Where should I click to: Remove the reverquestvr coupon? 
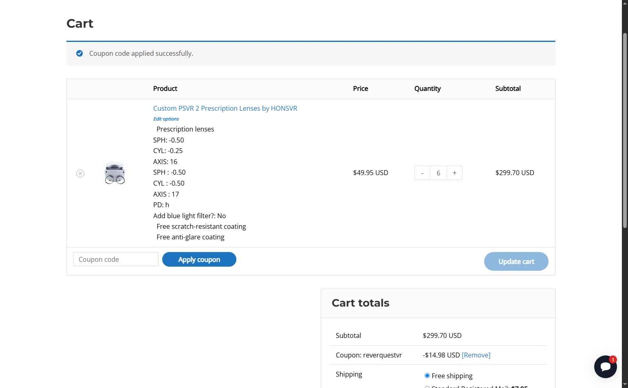click(476, 355)
